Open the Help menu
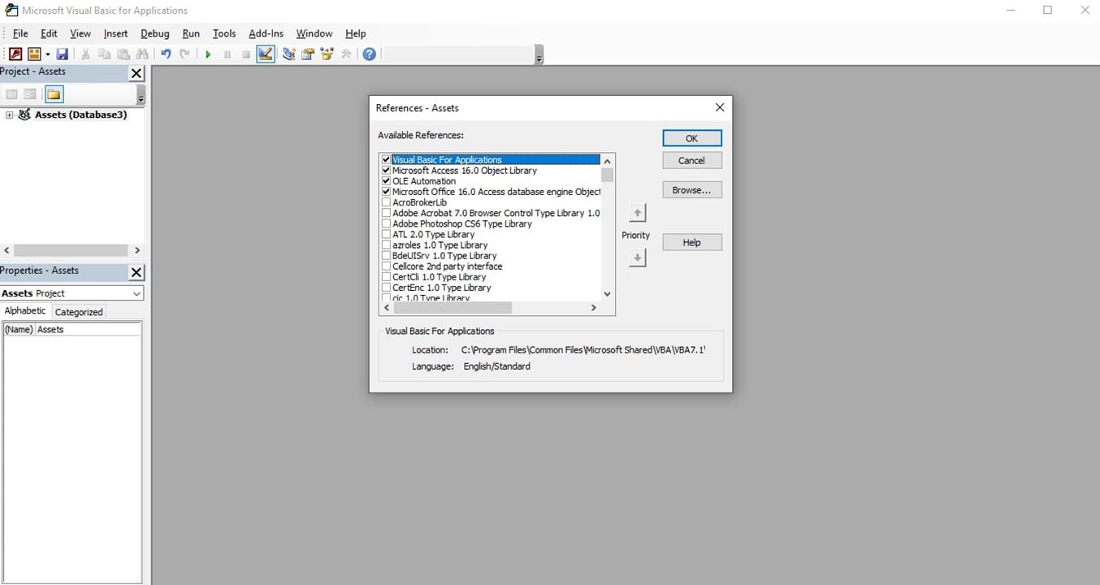1100x585 pixels. (x=356, y=33)
